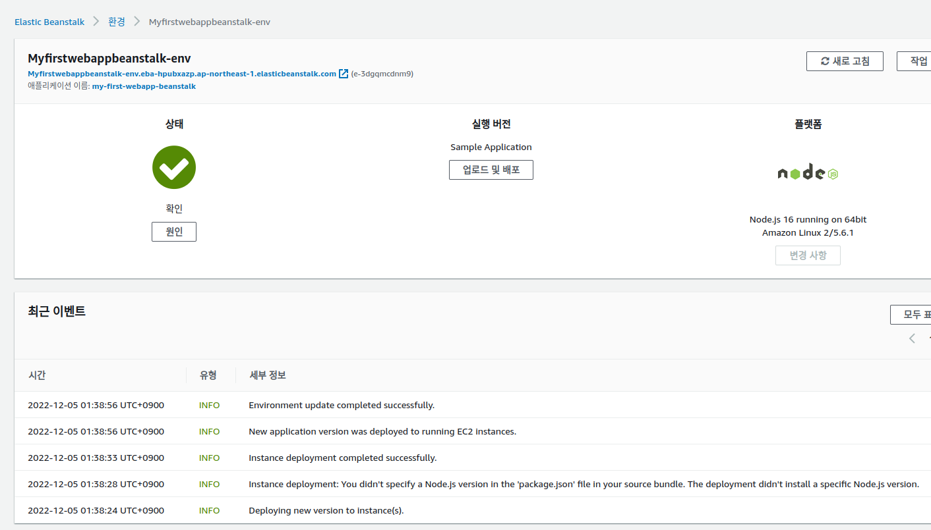The height and width of the screenshot is (530, 931).
Task: Select 'Deploying new version to instance(s).' event
Action: [326, 510]
